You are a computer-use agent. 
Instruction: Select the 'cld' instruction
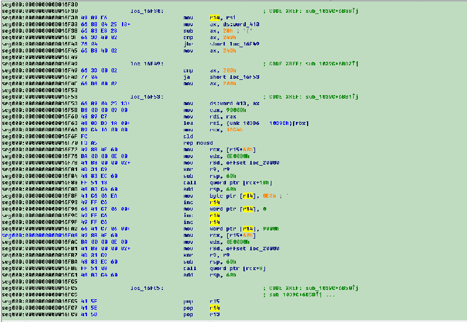point(188,136)
